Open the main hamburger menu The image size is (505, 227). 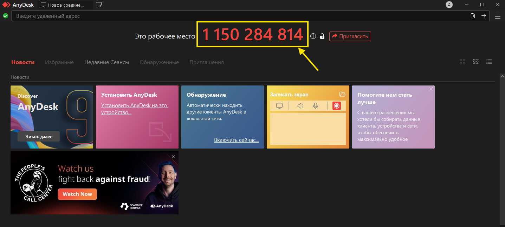(497, 16)
